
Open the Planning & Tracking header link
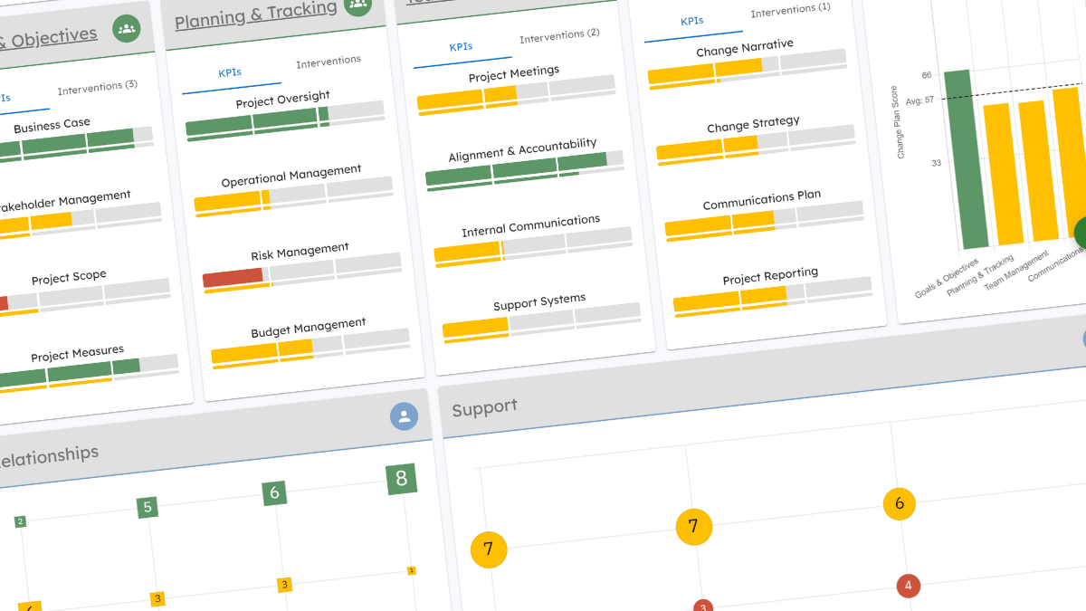click(x=256, y=14)
